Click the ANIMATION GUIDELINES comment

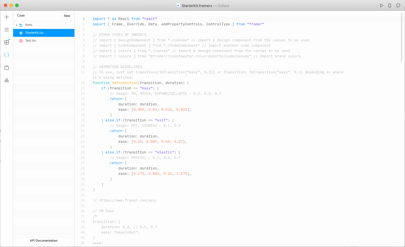click(x=117, y=67)
